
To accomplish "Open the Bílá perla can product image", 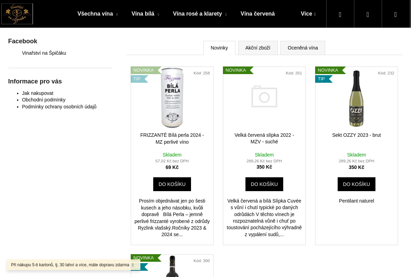I will (x=172, y=98).
